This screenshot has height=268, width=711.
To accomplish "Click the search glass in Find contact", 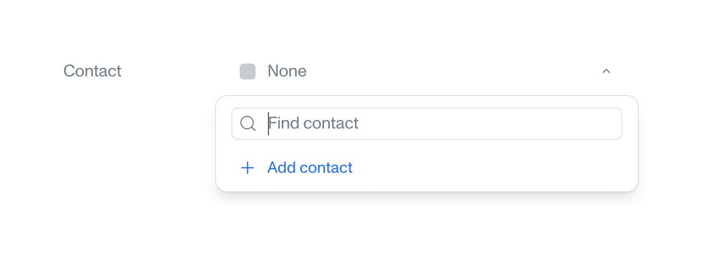I will click(x=248, y=124).
